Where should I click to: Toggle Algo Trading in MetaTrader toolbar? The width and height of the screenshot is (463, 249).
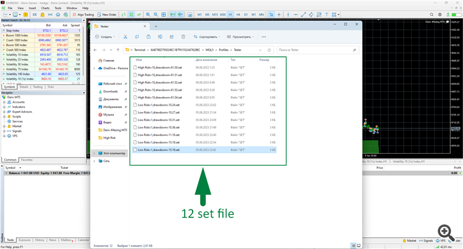(x=83, y=14)
